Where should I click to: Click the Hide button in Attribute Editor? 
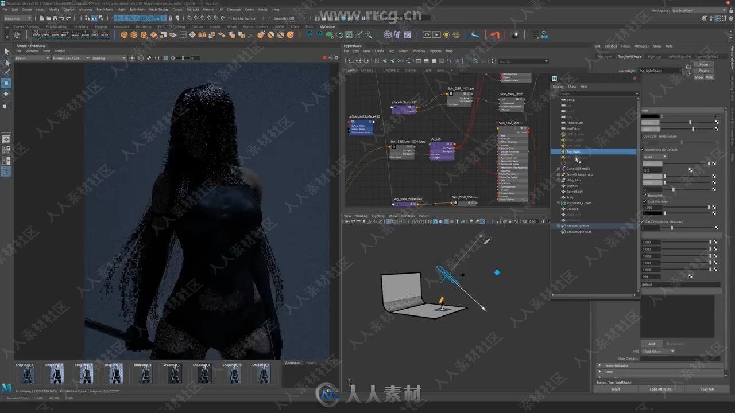(709, 77)
